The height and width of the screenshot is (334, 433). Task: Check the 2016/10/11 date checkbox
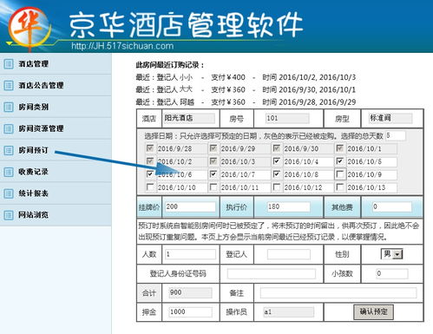point(213,187)
